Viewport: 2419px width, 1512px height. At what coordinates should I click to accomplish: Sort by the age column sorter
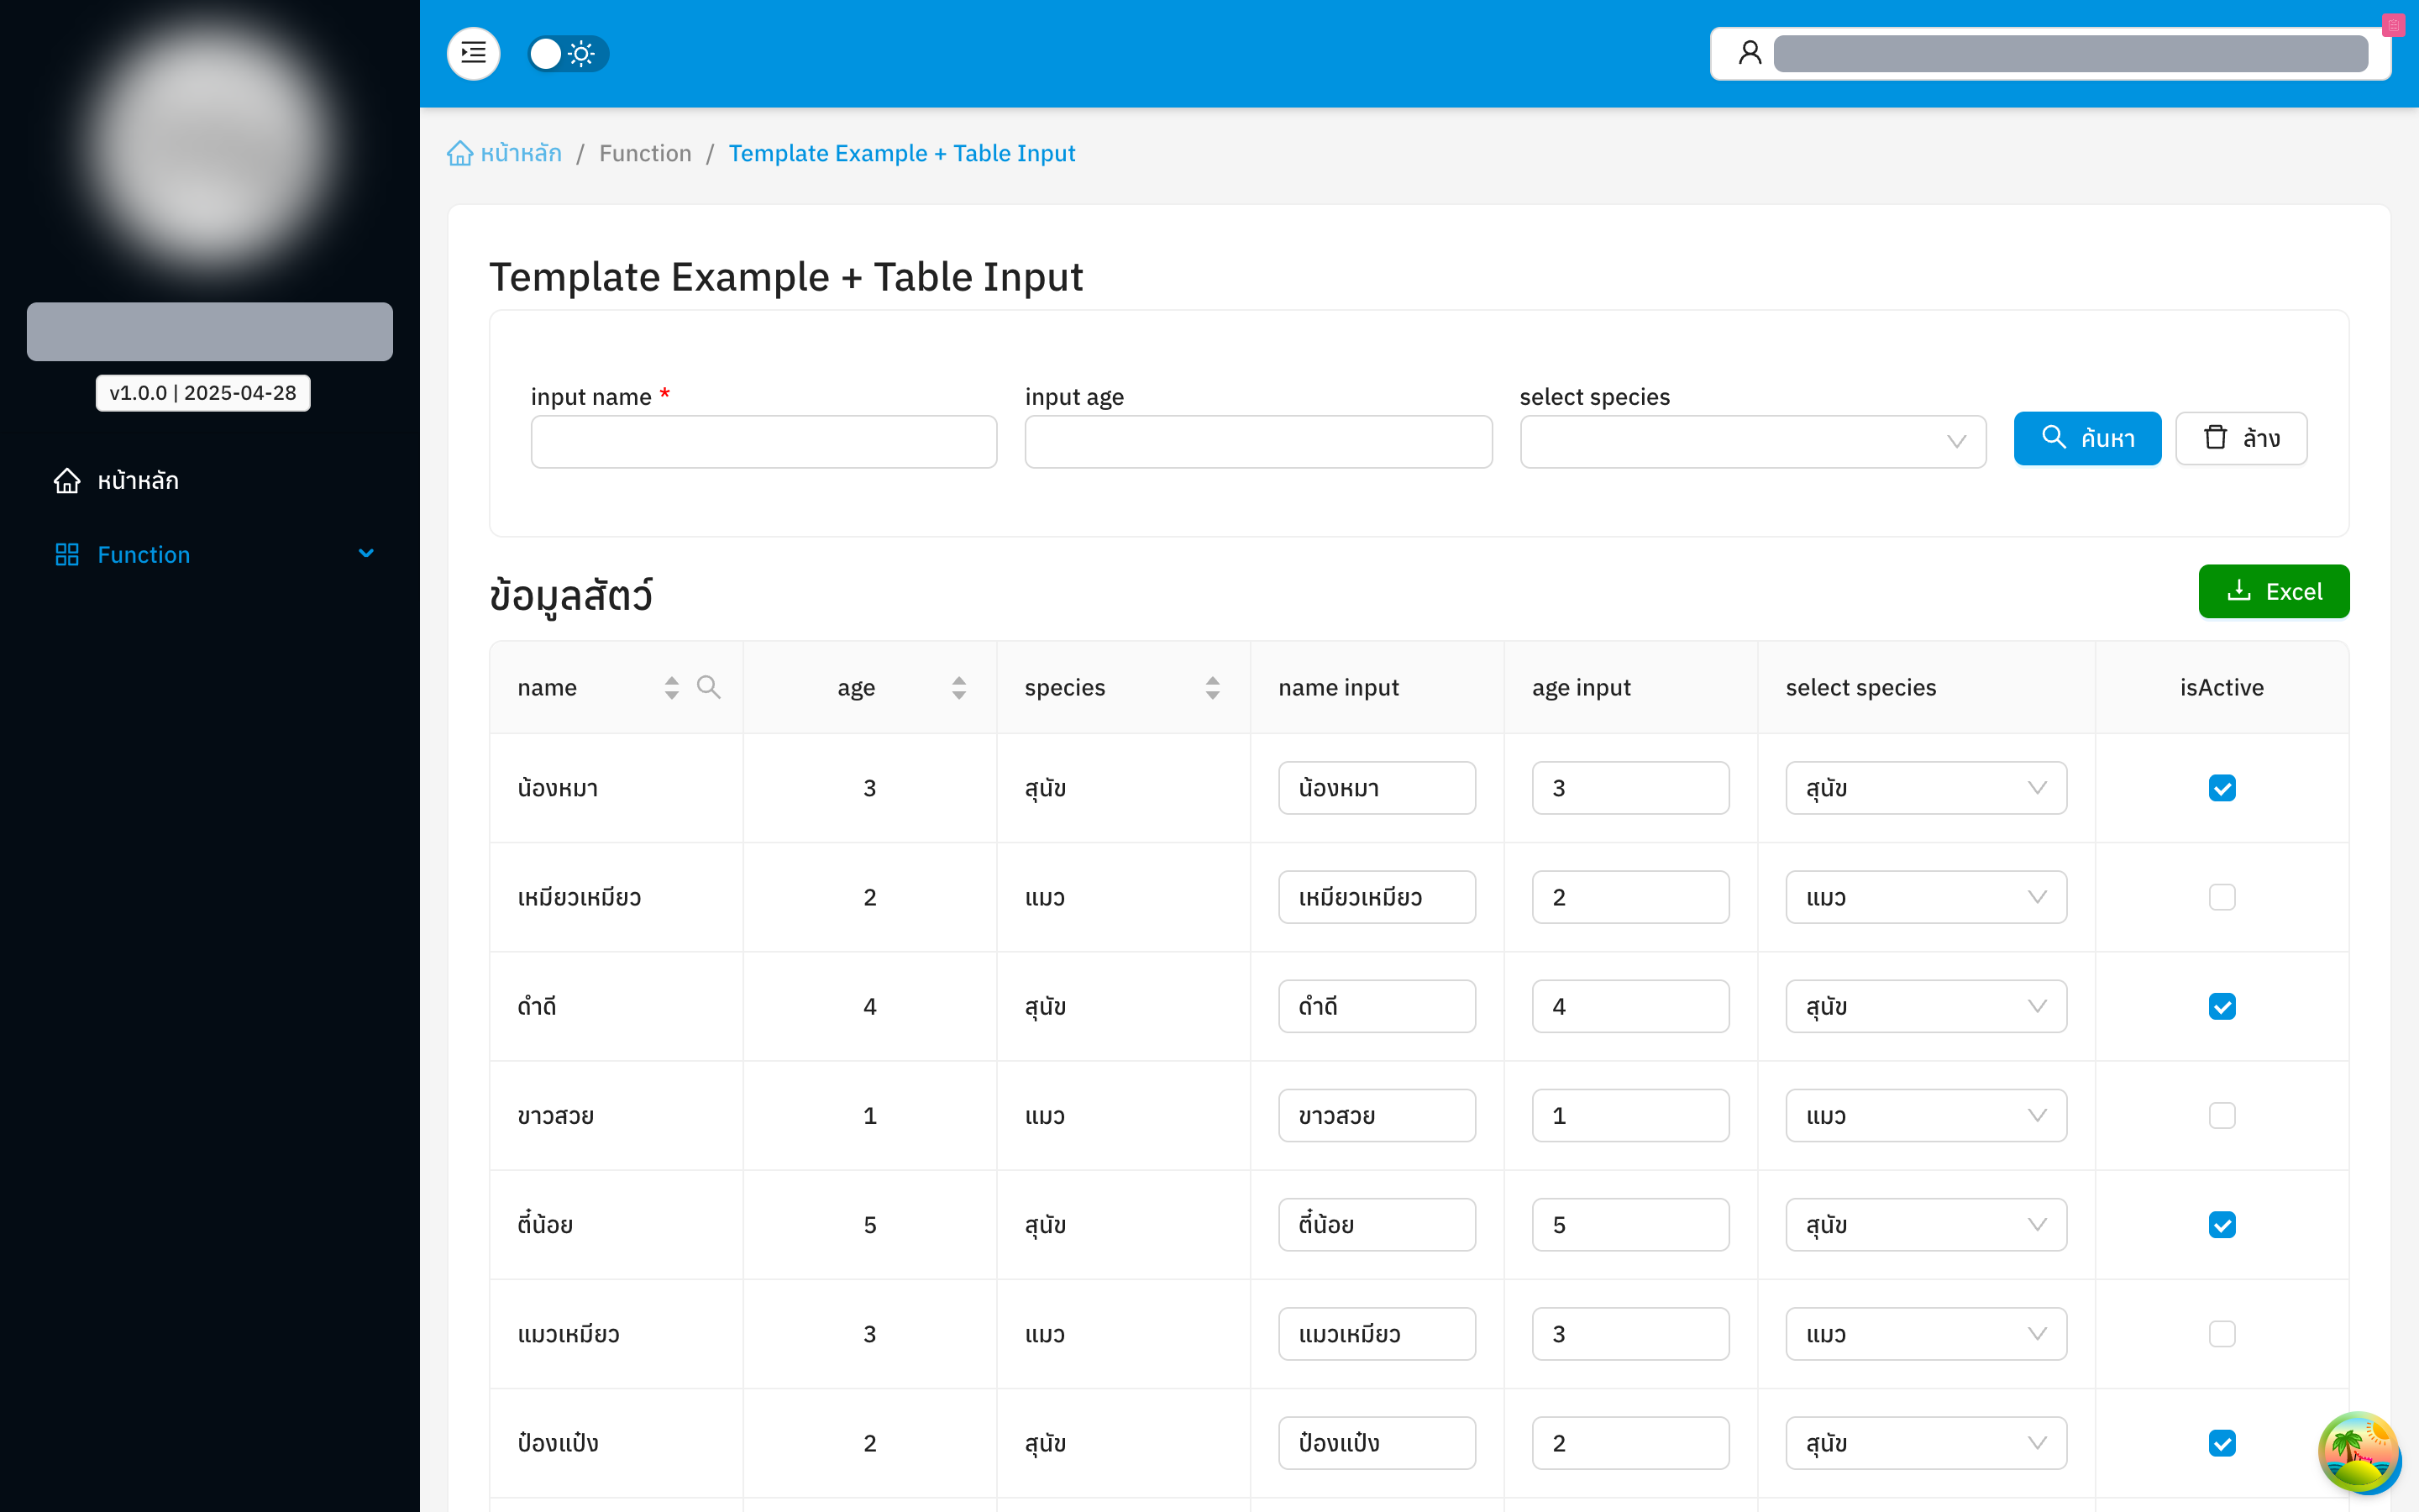coord(958,687)
